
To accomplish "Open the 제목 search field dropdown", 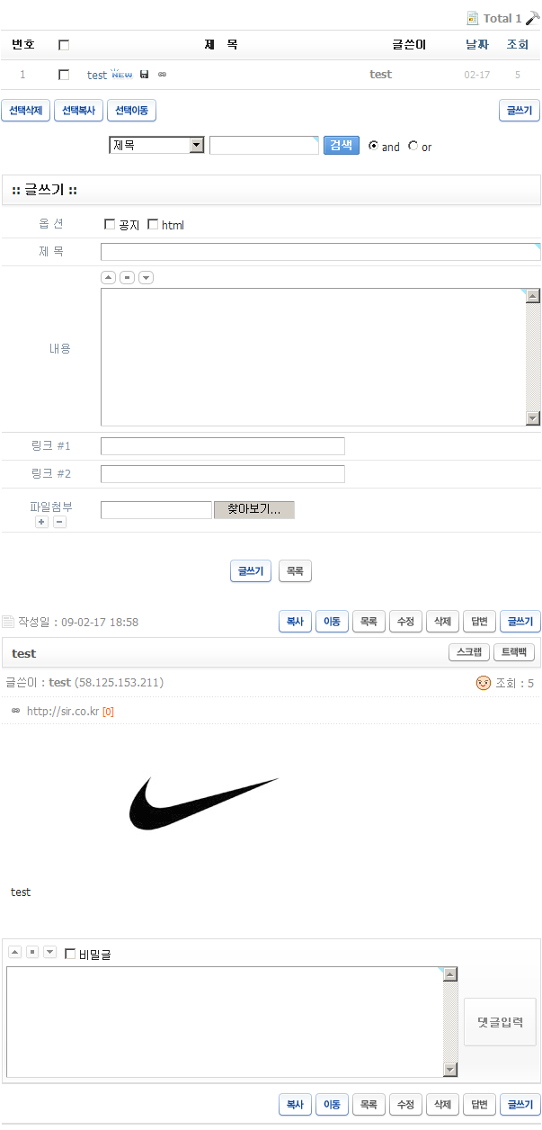I will click(156, 145).
